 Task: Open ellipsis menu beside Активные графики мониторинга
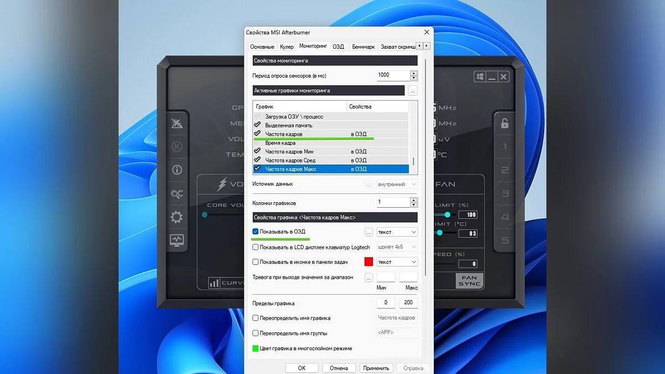(x=413, y=90)
